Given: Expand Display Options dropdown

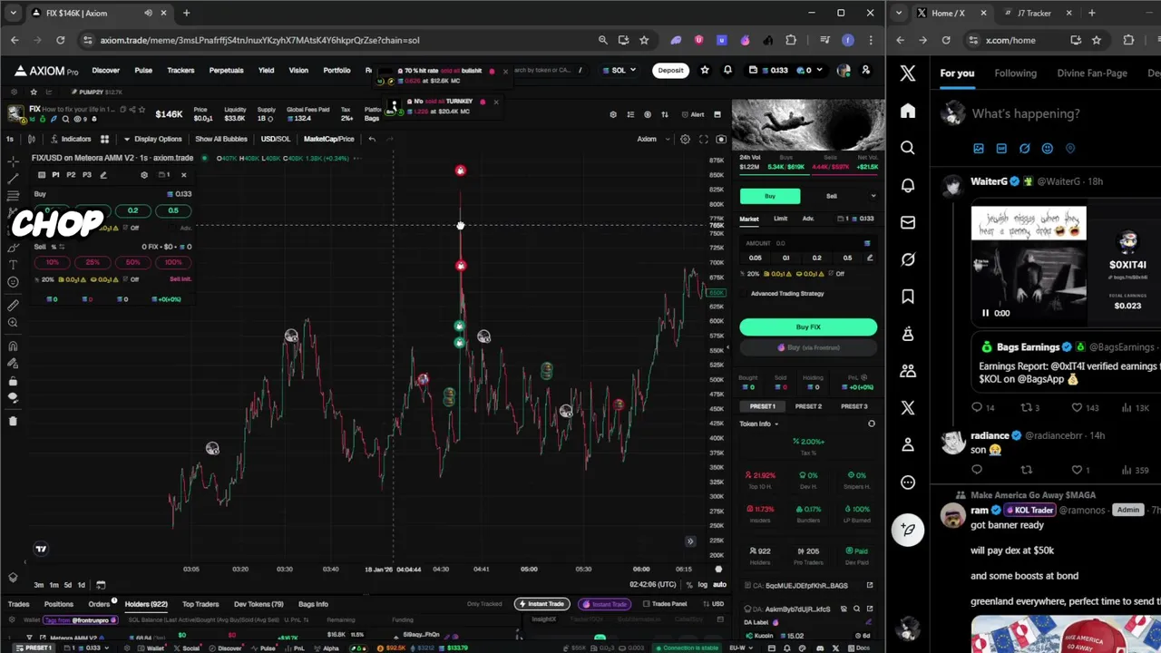Looking at the screenshot, I should pos(153,139).
